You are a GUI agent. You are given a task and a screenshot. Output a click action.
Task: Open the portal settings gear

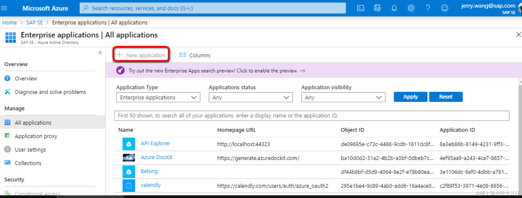click(x=411, y=8)
